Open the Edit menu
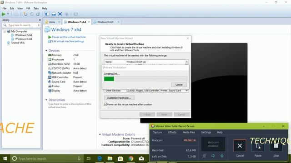 point(12,8)
